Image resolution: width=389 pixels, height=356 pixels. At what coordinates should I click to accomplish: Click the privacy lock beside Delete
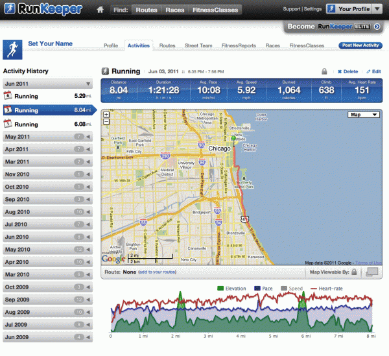(x=324, y=71)
